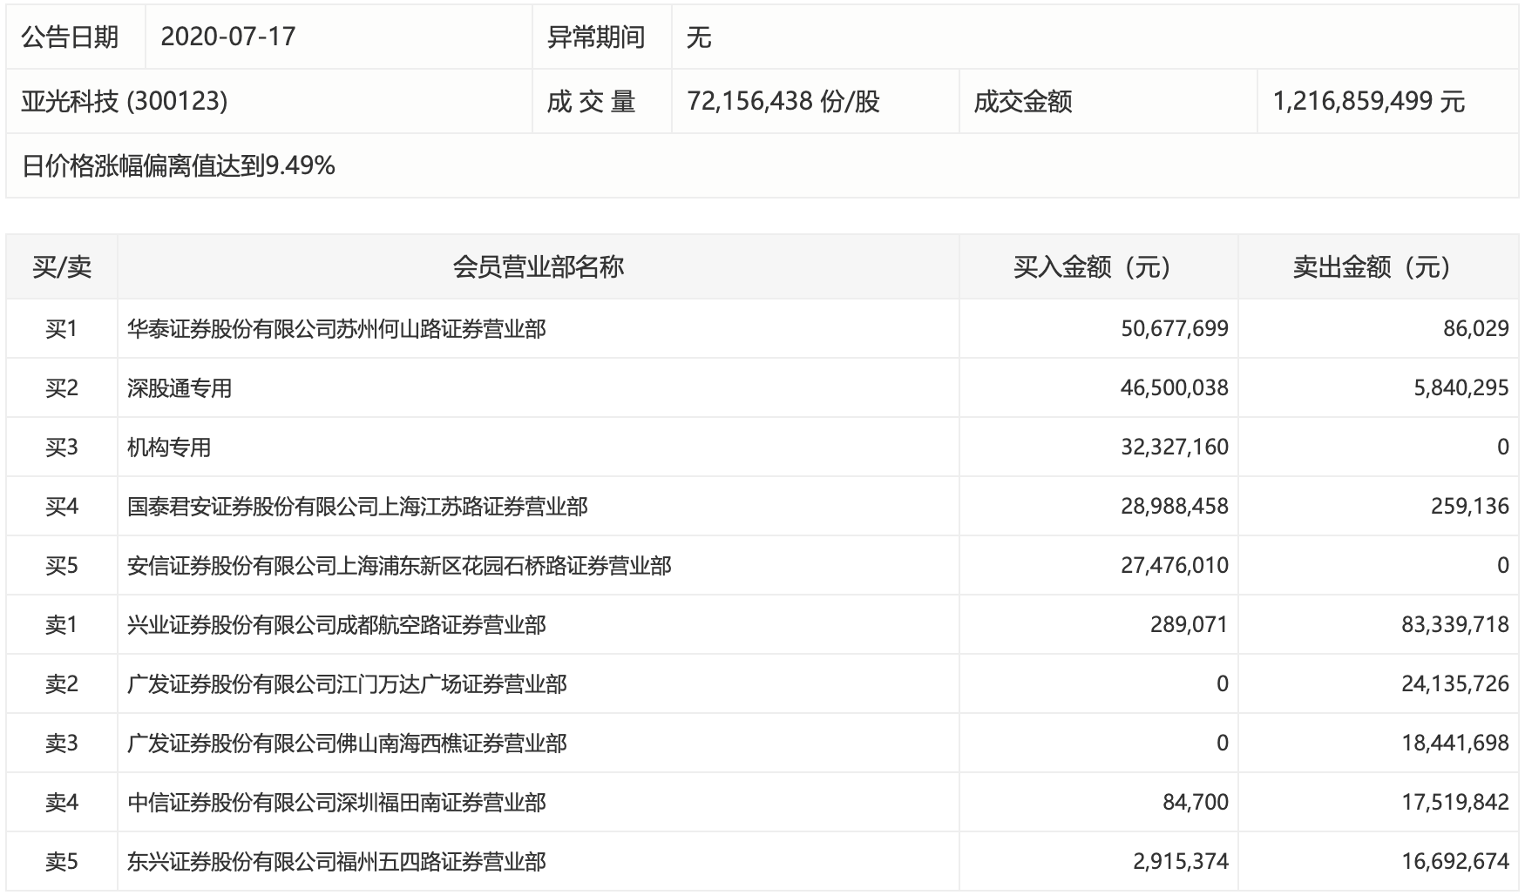1525x895 pixels.
Task: Click the 买3 rank cell
Action: (62, 447)
